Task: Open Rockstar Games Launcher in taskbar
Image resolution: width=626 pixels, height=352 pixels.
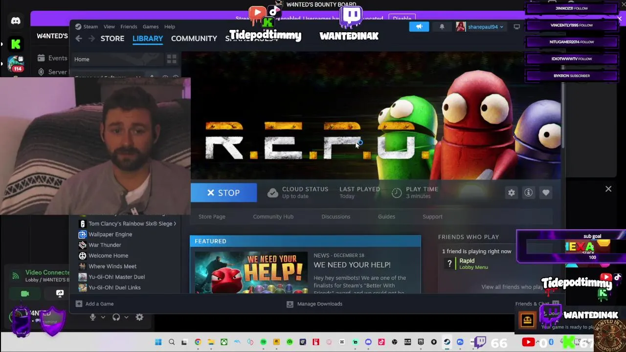Action: 276,342
